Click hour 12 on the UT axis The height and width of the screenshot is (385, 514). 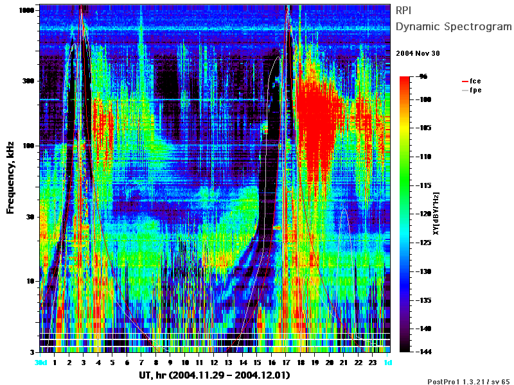pos(214,363)
